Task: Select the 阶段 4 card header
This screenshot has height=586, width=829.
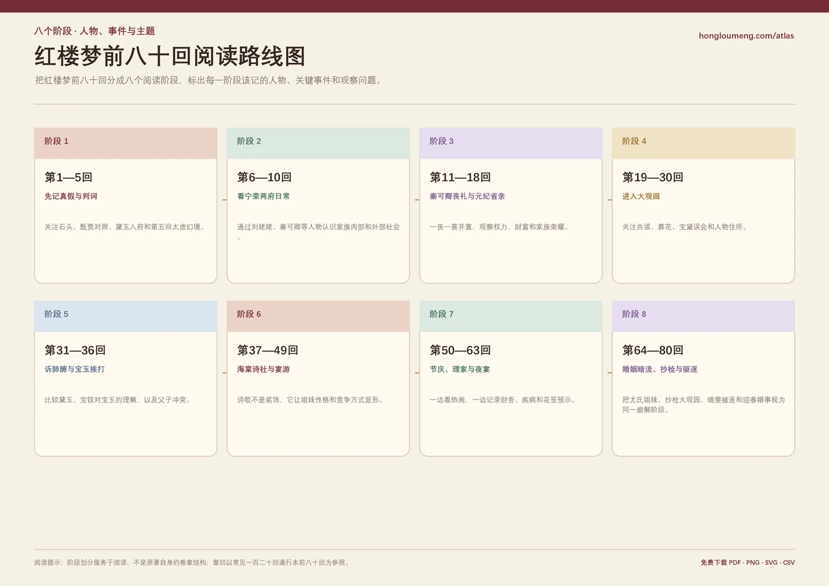Action: click(703, 143)
